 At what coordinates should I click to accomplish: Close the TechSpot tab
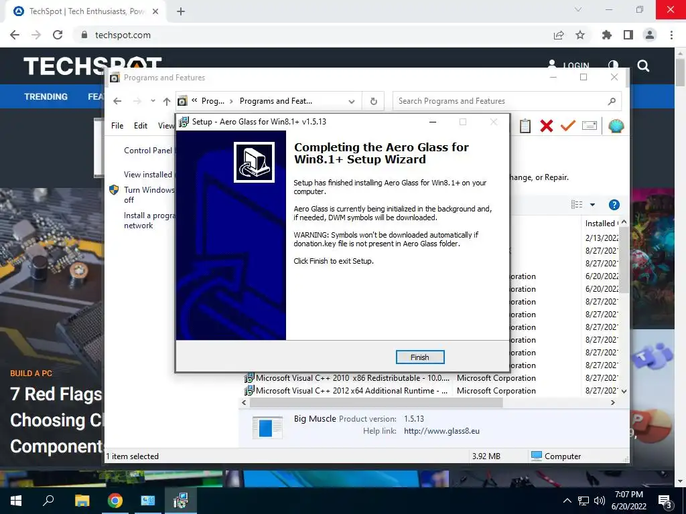click(x=155, y=12)
